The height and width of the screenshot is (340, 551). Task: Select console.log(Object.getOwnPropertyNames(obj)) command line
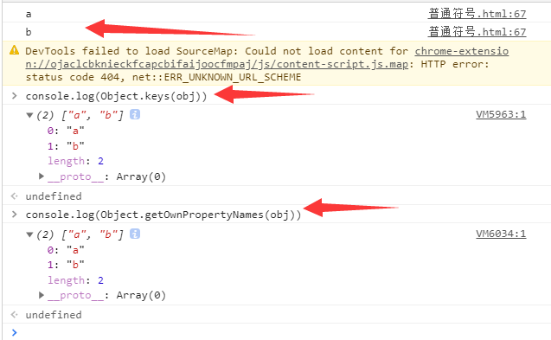pyautogui.click(x=163, y=215)
